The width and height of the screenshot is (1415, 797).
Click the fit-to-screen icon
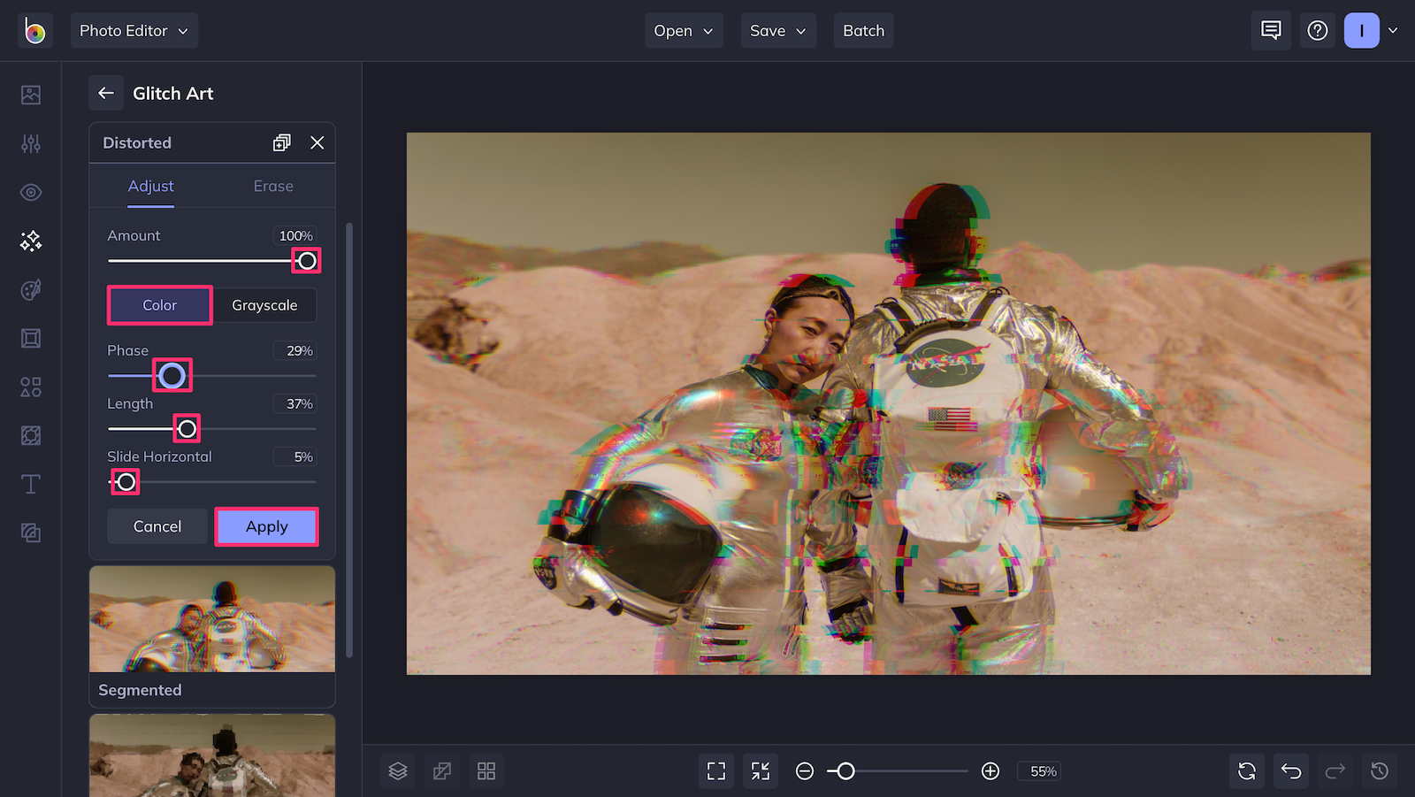[x=760, y=770]
